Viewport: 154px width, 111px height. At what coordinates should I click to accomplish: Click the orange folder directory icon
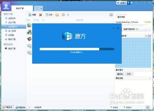(57, 15)
